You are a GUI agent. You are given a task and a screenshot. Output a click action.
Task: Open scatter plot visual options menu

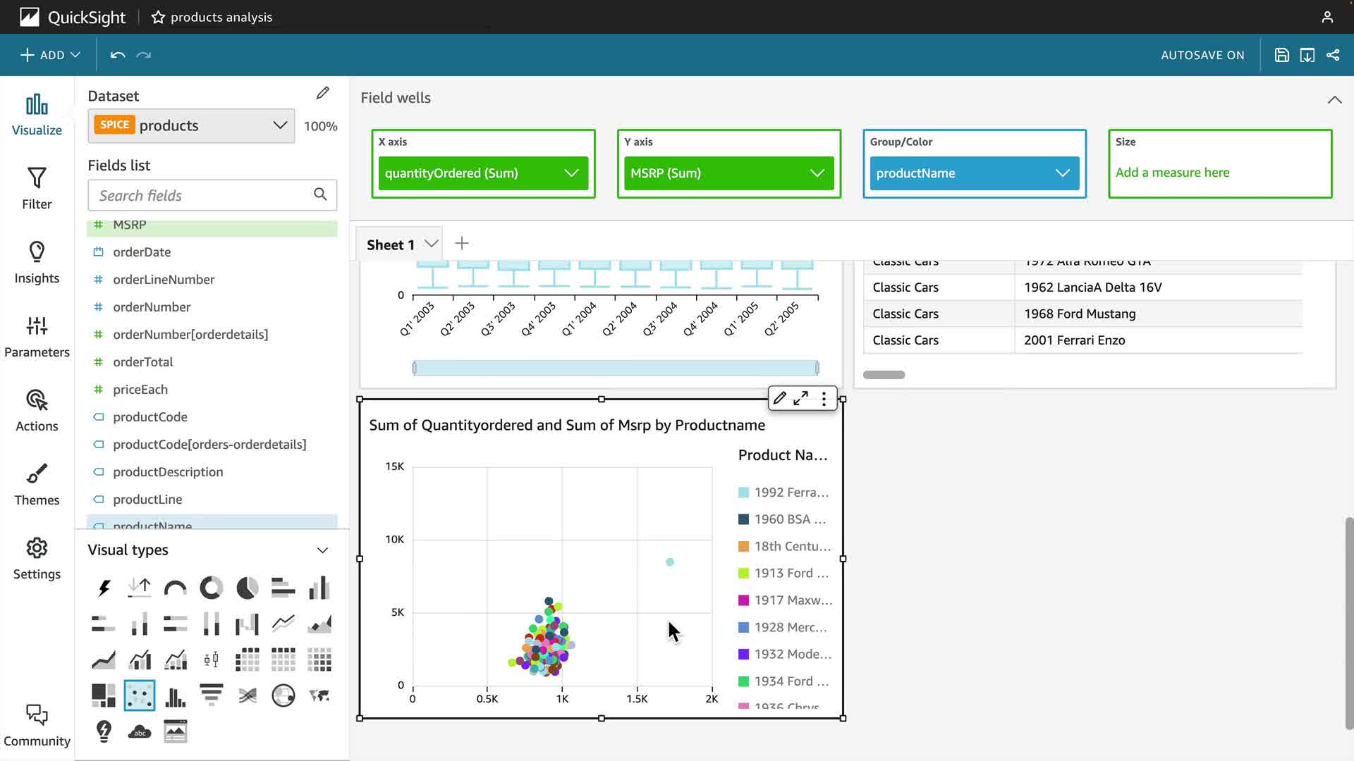824,399
